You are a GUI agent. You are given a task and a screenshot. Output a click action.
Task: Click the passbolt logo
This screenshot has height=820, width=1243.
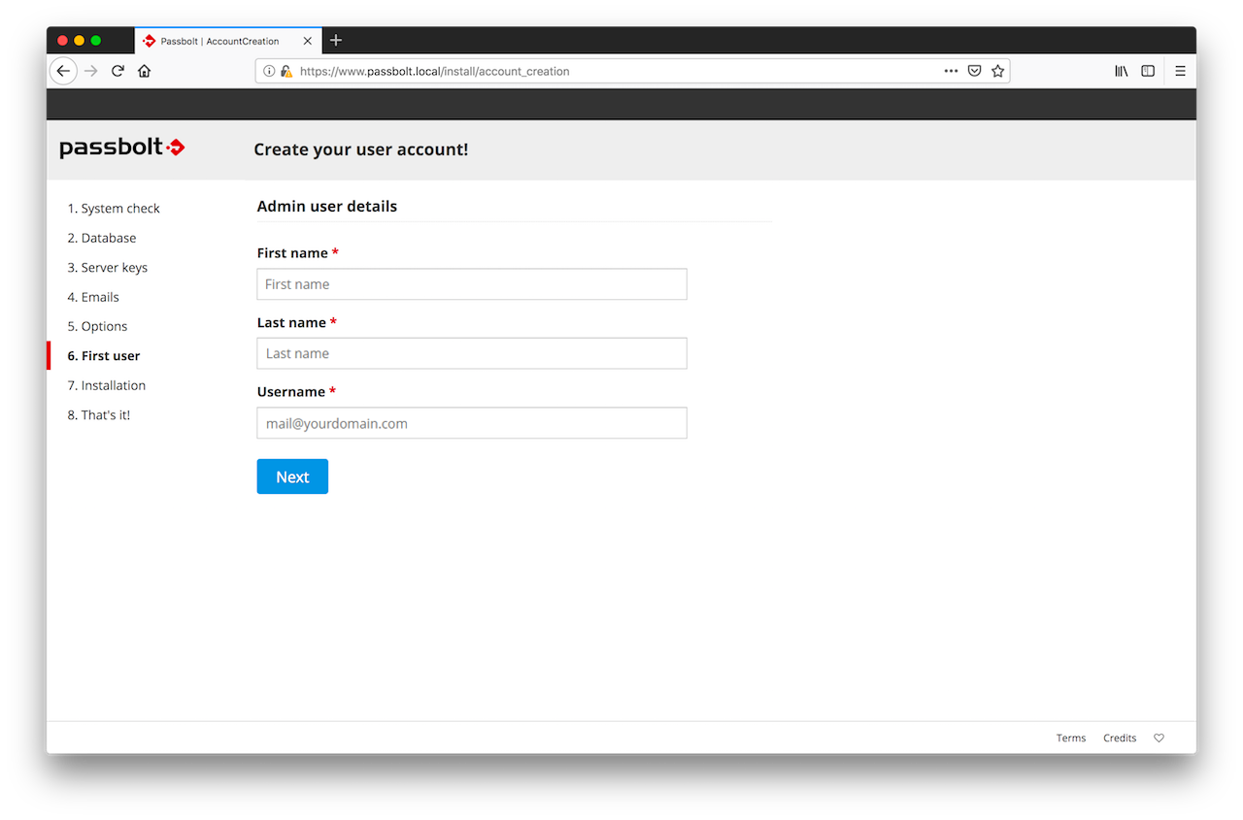122,148
